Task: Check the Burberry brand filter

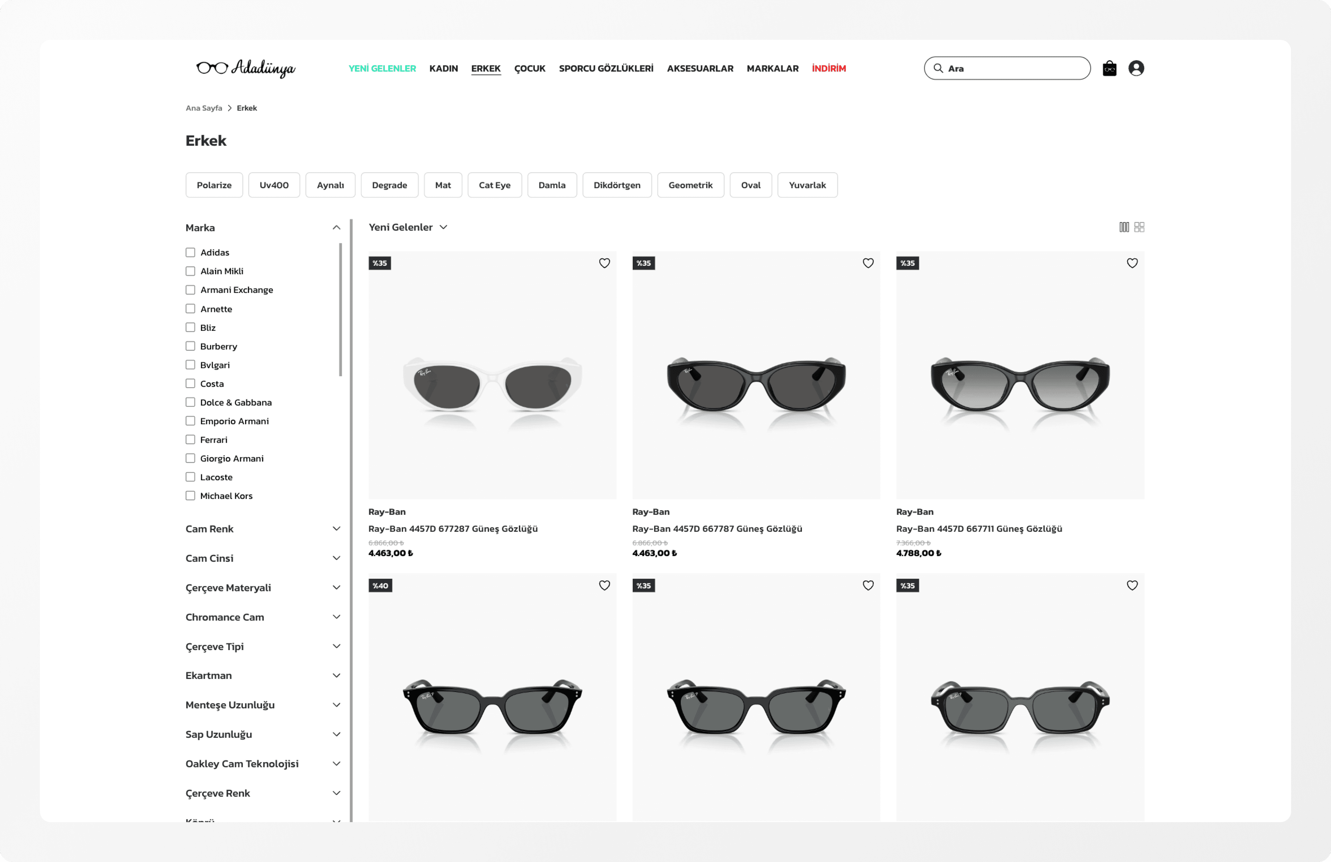Action: click(x=190, y=346)
